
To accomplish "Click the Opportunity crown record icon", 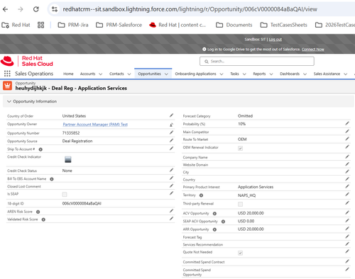I will pyautogui.click(x=7, y=86).
